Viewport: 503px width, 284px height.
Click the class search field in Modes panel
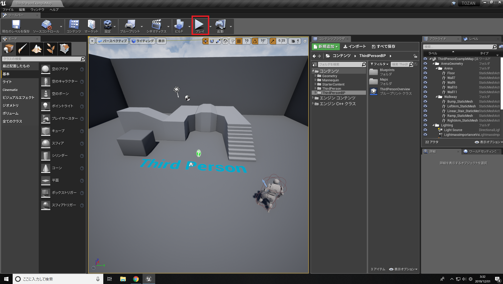click(x=43, y=59)
